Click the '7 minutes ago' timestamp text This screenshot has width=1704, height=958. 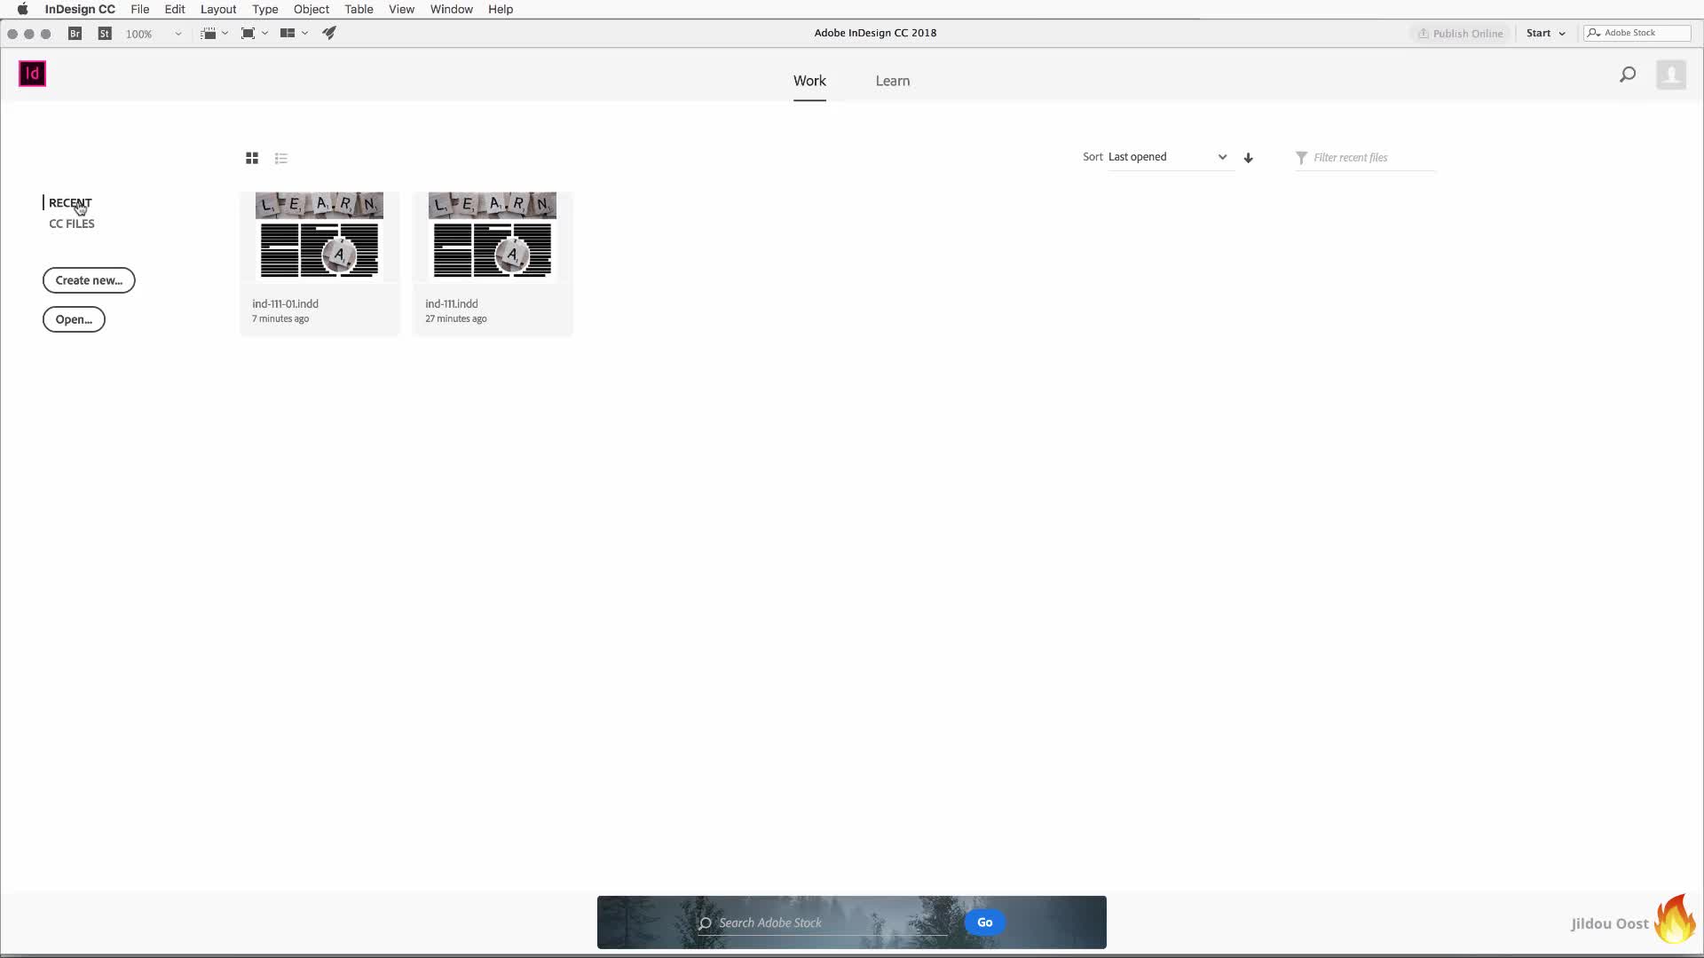[280, 318]
